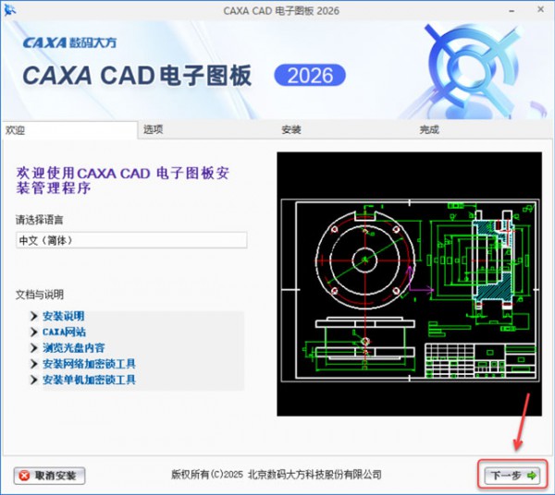Open the 中文（简体）language selector
Image resolution: width=555 pixels, height=495 pixels.
click(131, 240)
